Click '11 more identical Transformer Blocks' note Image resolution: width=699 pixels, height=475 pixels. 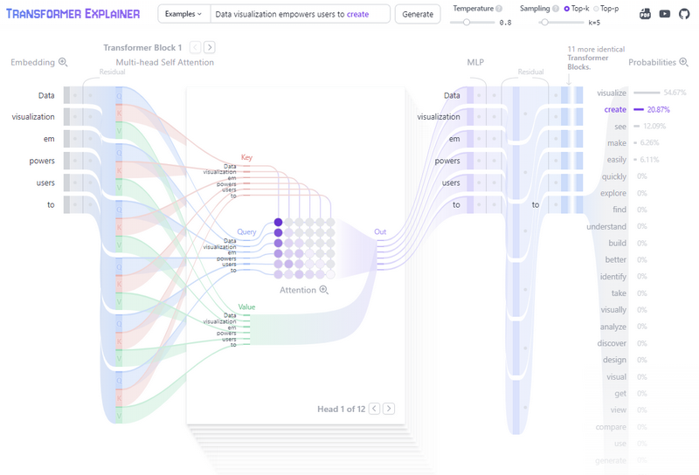pos(596,58)
